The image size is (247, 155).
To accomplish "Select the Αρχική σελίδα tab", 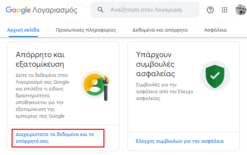I will point(23,30).
